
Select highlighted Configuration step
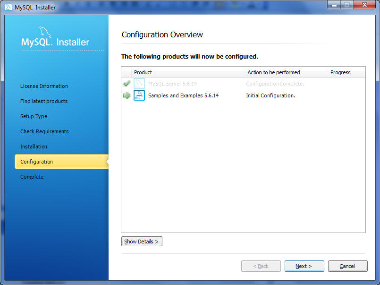click(61, 162)
